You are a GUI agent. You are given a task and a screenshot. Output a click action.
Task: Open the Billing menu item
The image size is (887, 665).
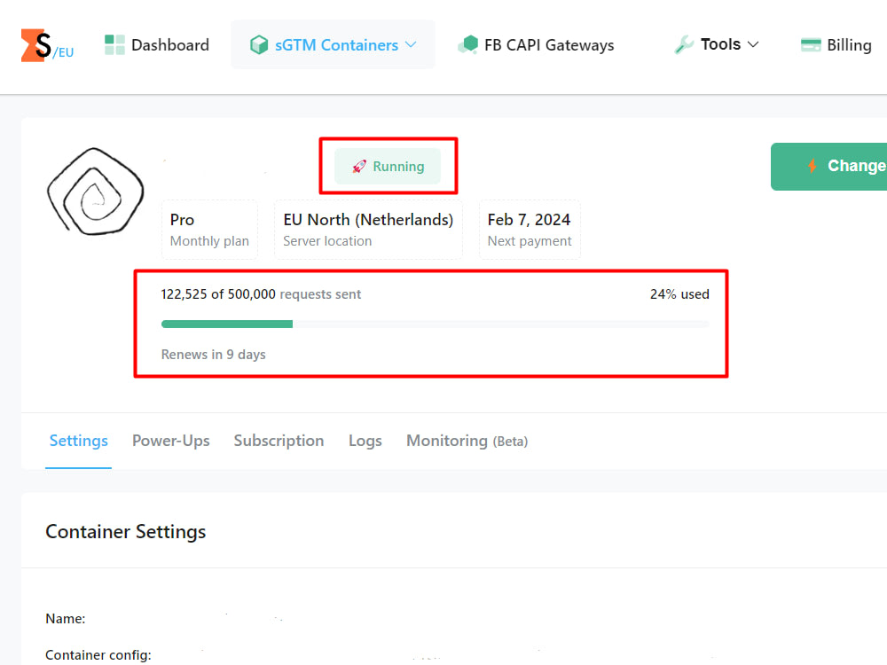pyautogui.click(x=836, y=44)
